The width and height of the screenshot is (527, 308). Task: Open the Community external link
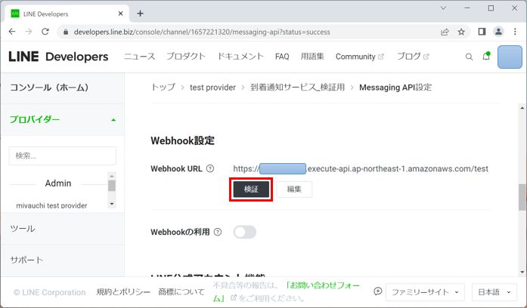(x=359, y=57)
